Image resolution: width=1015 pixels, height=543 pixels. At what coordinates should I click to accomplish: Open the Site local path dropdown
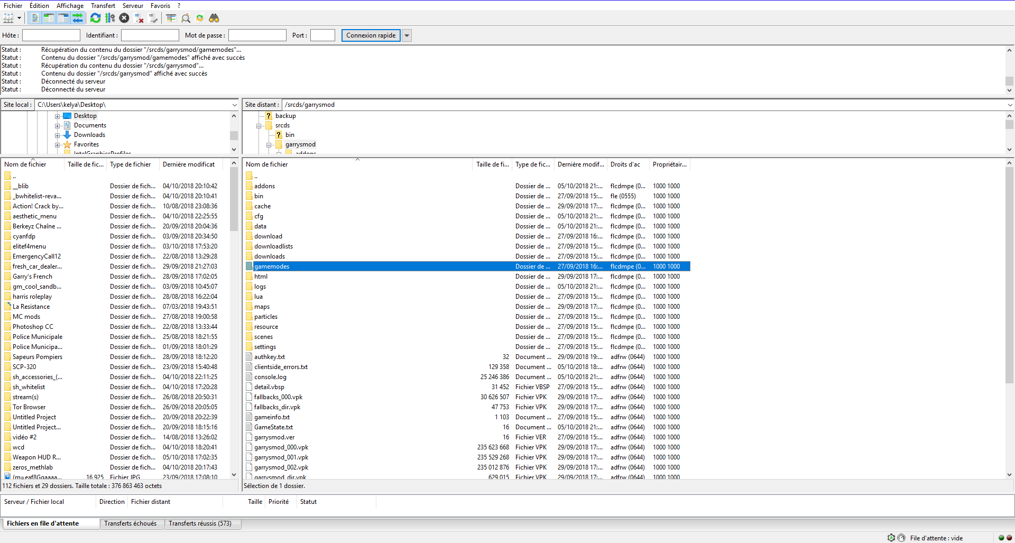click(x=234, y=105)
